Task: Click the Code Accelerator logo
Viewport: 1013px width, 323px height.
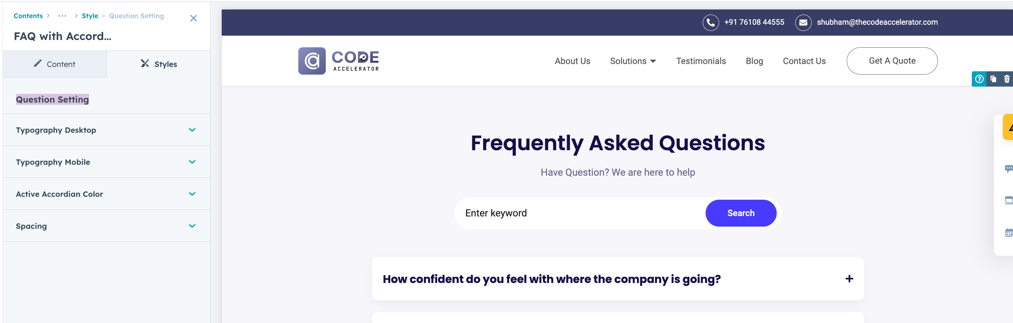Action: point(338,61)
